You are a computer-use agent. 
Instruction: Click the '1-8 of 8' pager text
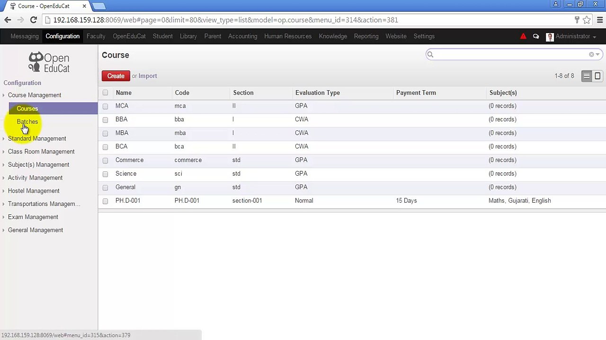[564, 76]
